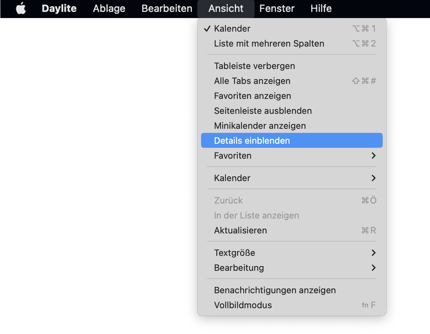The height and width of the screenshot is (334, 430).
Task: Expand the Kalender submenu arrow
Action: 374,178
